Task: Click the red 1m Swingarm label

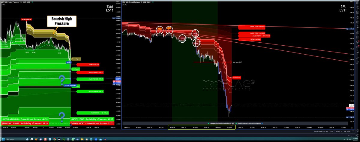Action: pyautogui.click(x=236, y=78)
